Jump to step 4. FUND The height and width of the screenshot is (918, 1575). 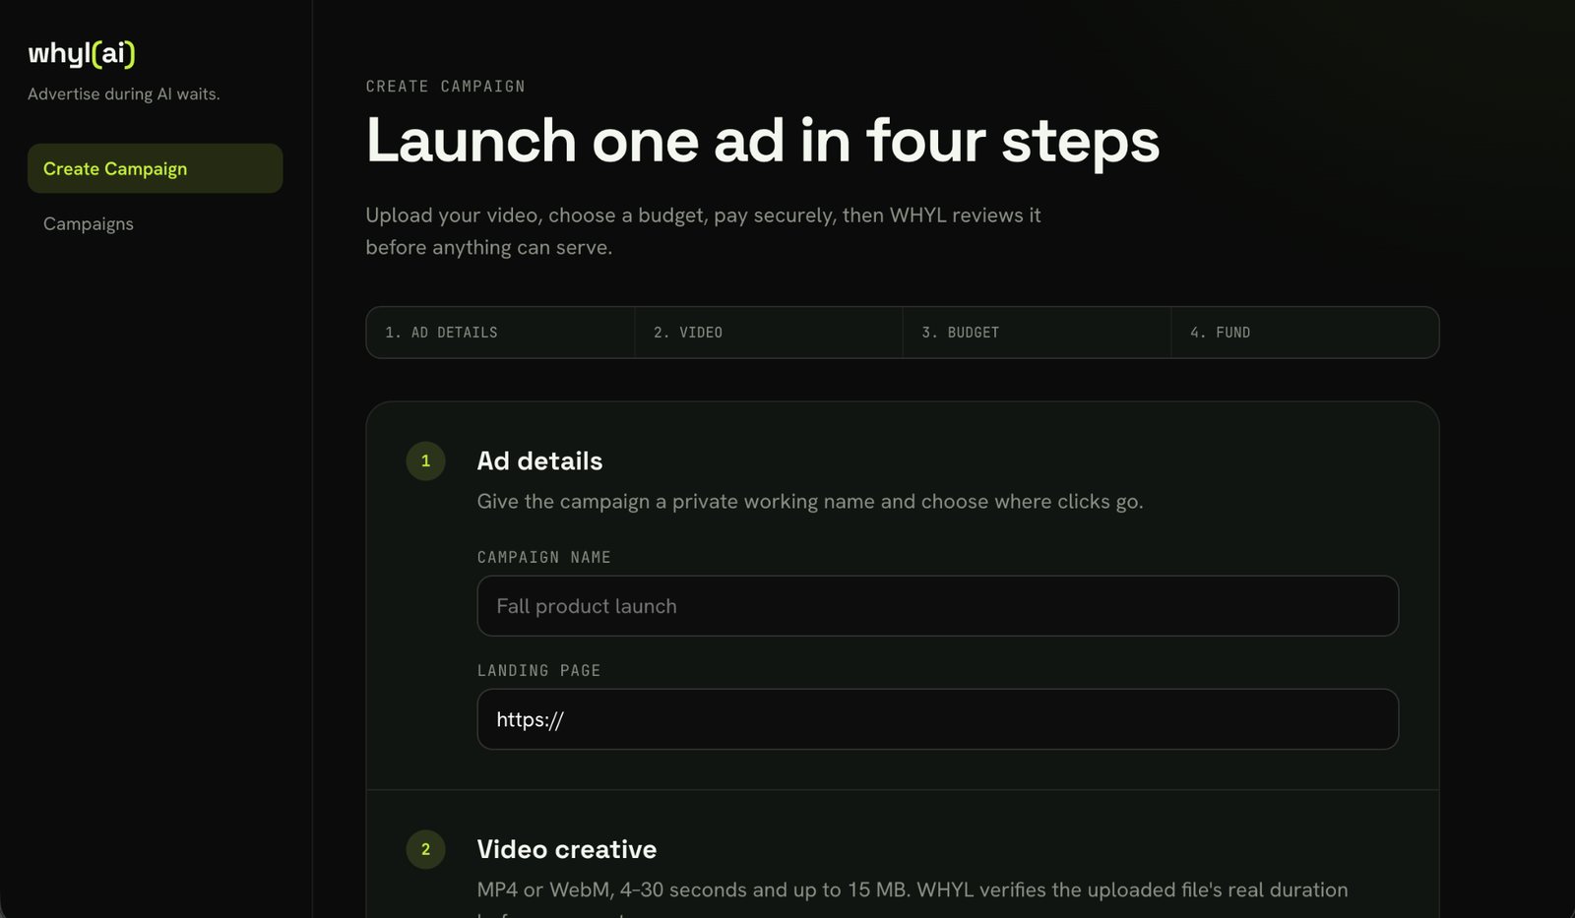click(1305, 333)
